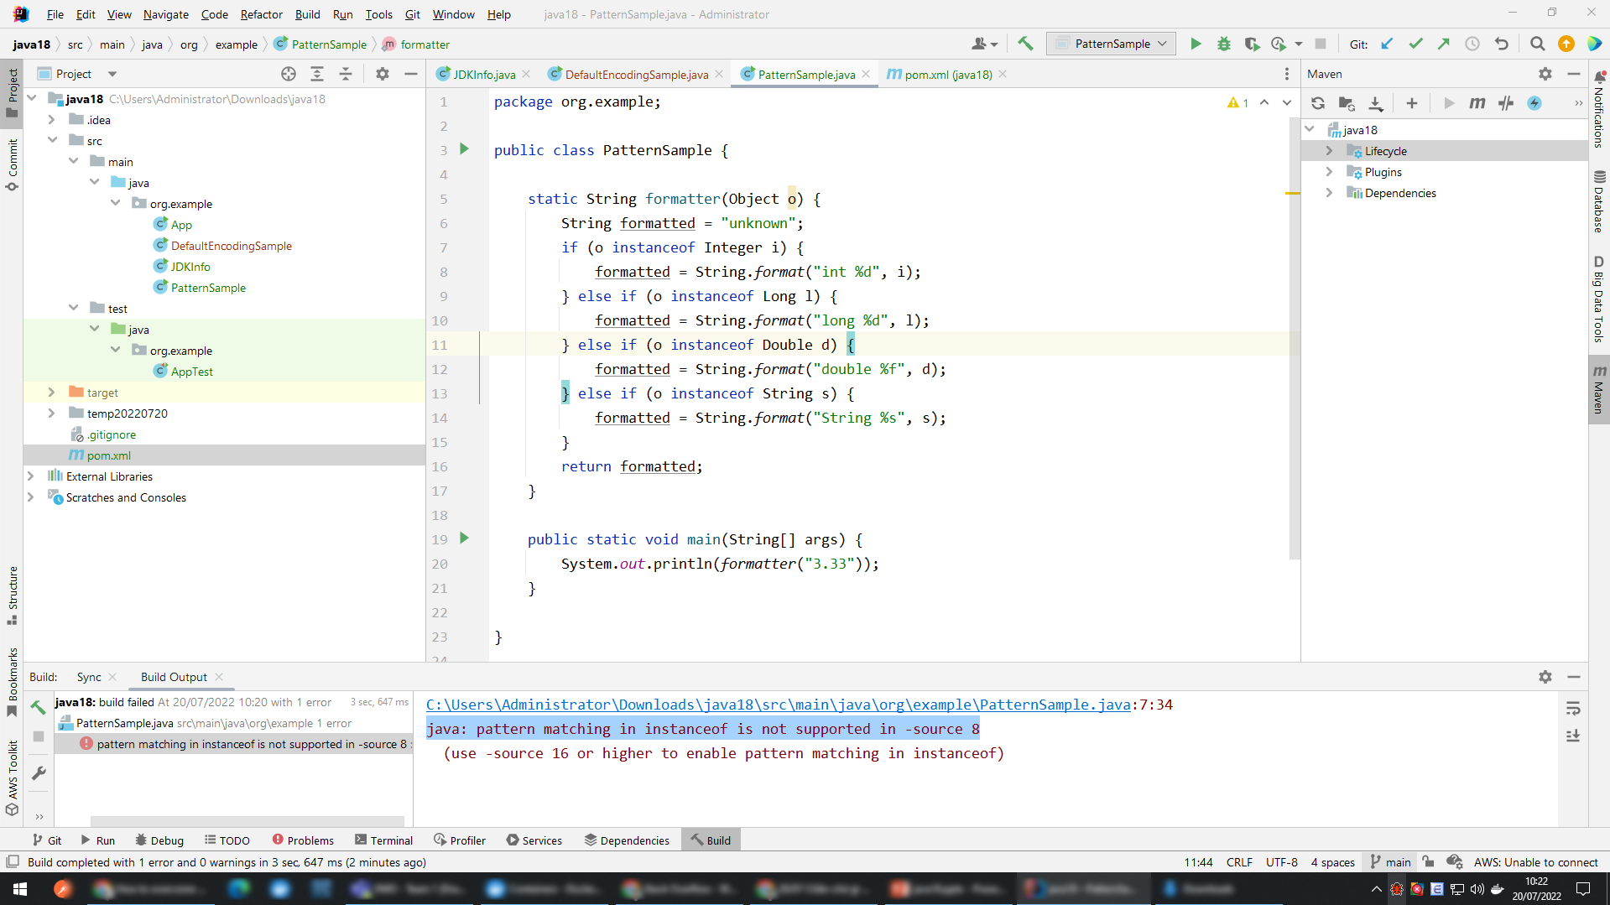Switch to the DefaultEncodingSample.java tab

(x=636, y=75)
